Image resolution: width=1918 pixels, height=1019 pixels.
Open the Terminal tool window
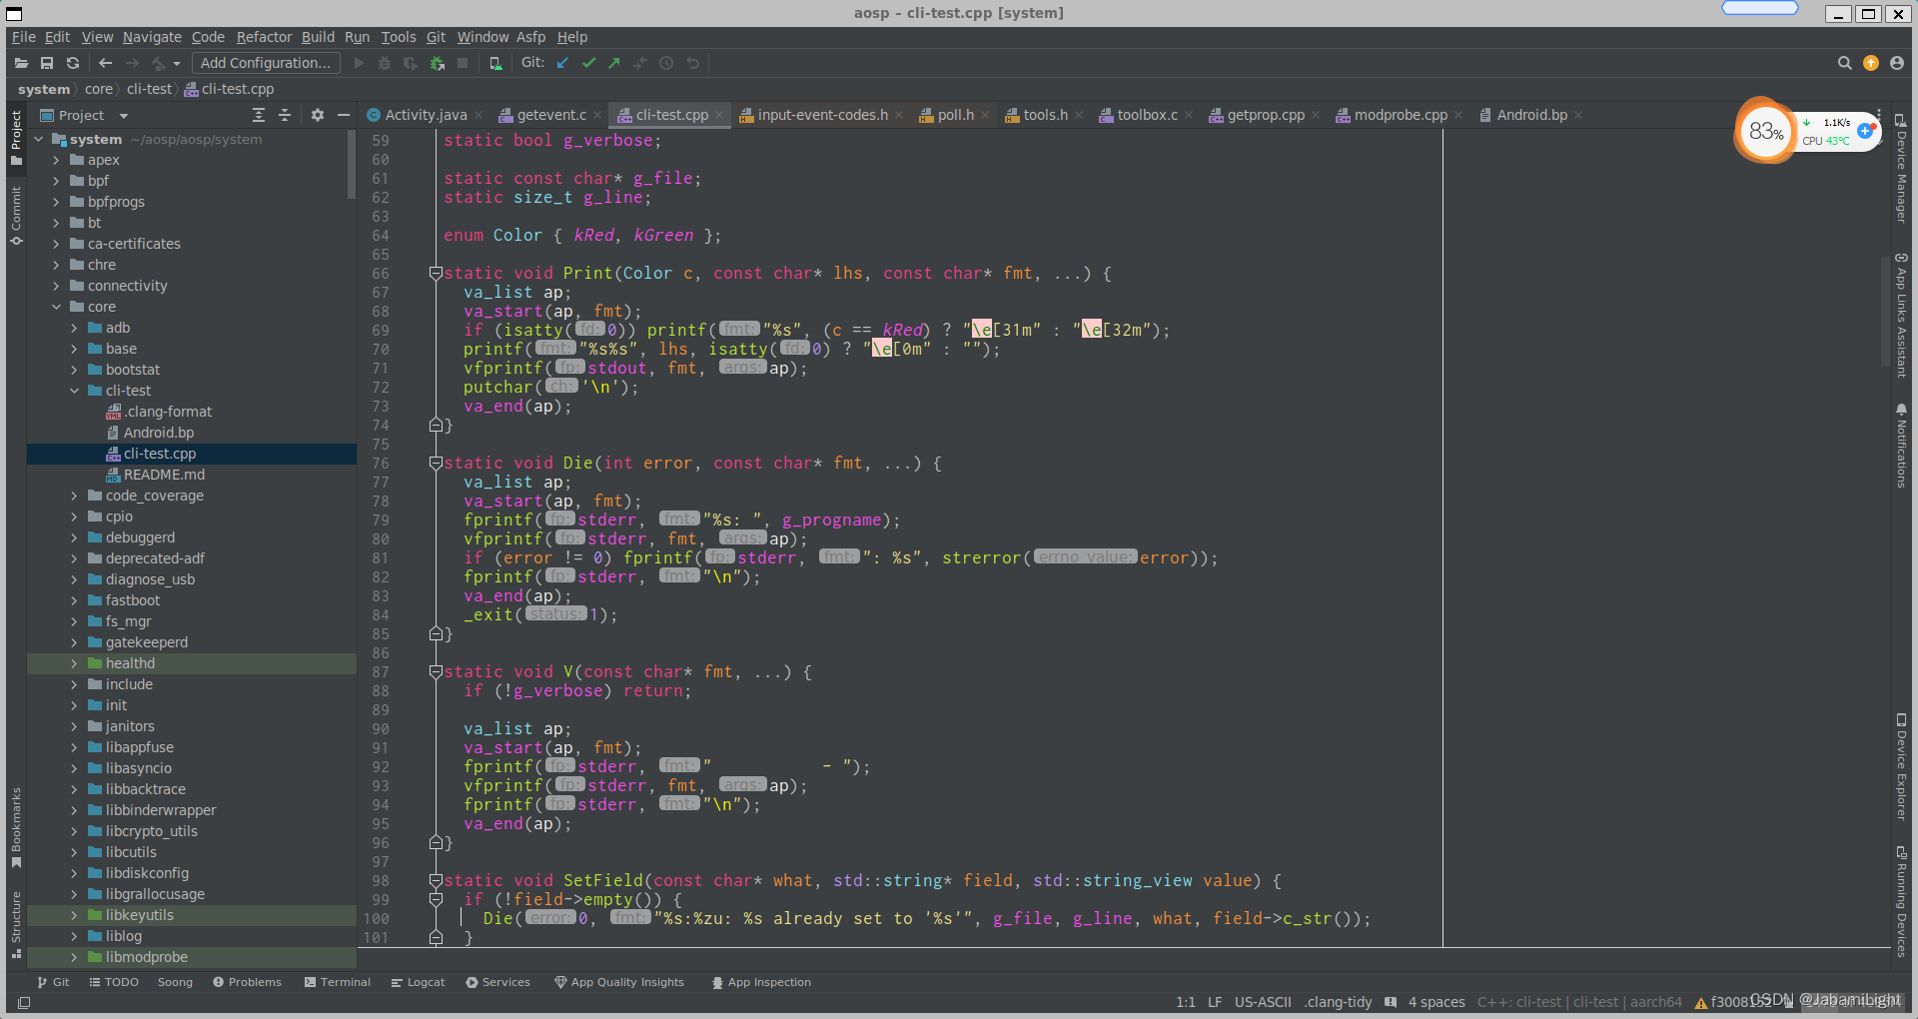tap(338, 982)
